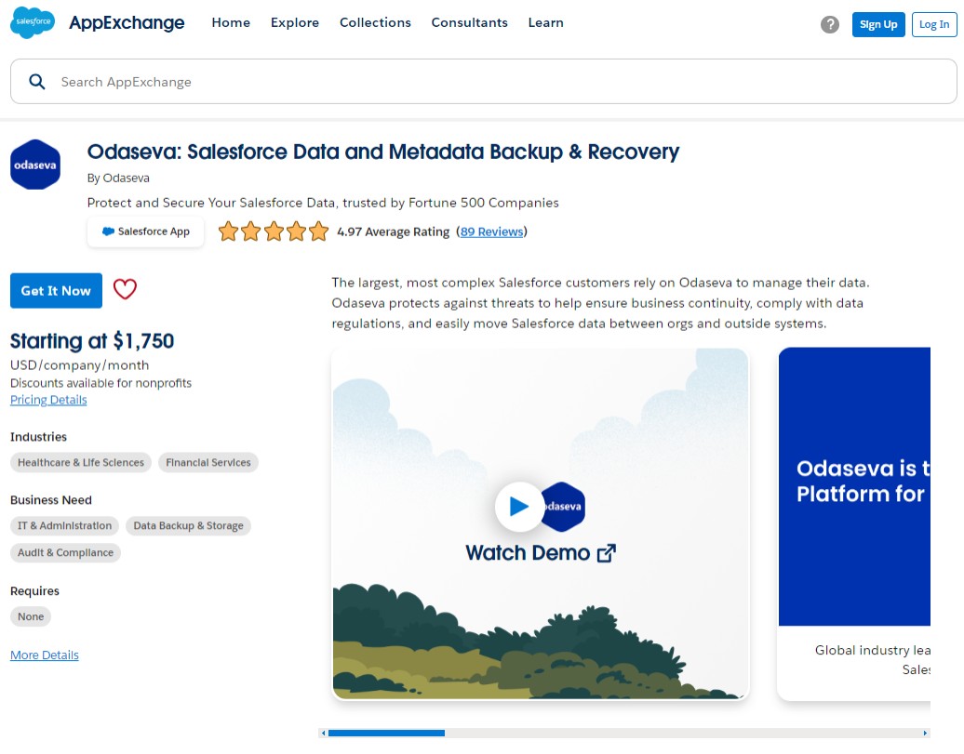
Task: Select the Healthcare & Life Sciences filter tag
Action: (80, 462)
